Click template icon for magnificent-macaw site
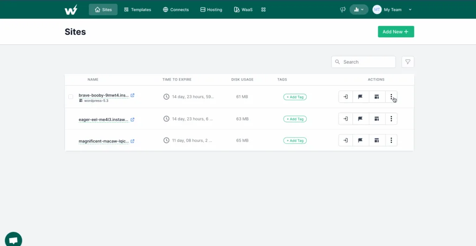This screenshot has height=246, width=476. (x=377, y=140)
